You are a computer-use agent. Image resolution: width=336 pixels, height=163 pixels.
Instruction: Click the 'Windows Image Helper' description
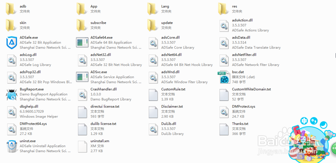tap(39, 117)
